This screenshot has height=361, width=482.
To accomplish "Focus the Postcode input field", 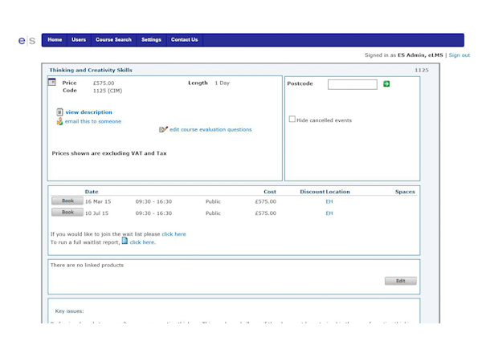I will (353, 84).
